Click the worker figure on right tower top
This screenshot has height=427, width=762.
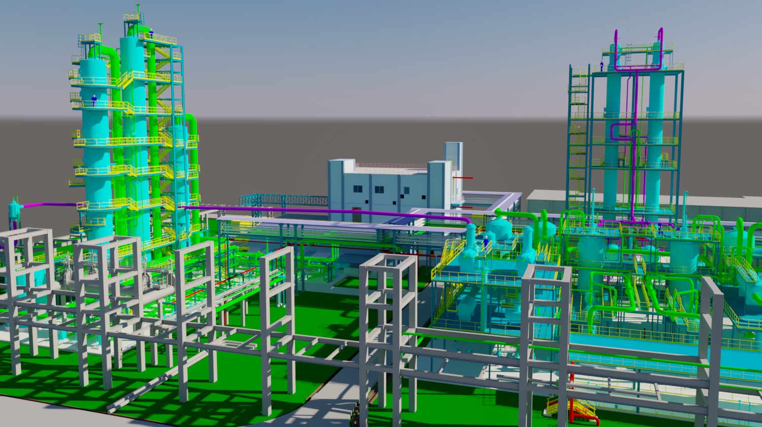tap(602, 66)
